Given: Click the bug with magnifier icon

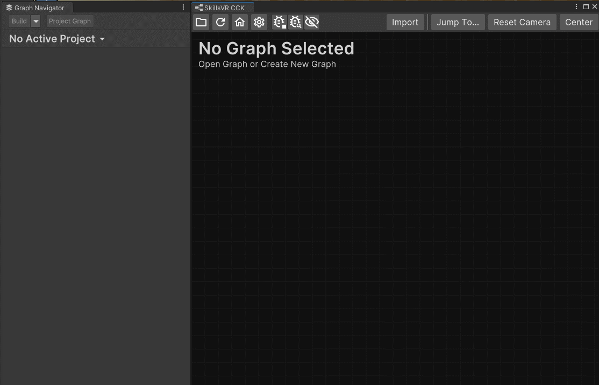Looking at the screenshot, I should [x=295, y=22].
